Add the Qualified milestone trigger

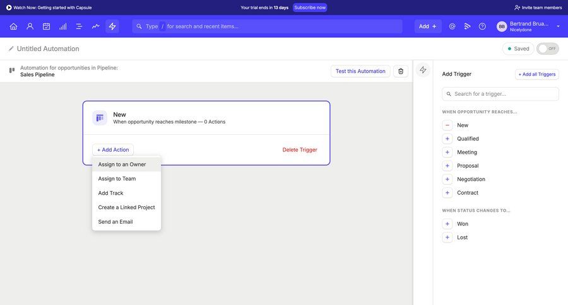tap(447, 139)
